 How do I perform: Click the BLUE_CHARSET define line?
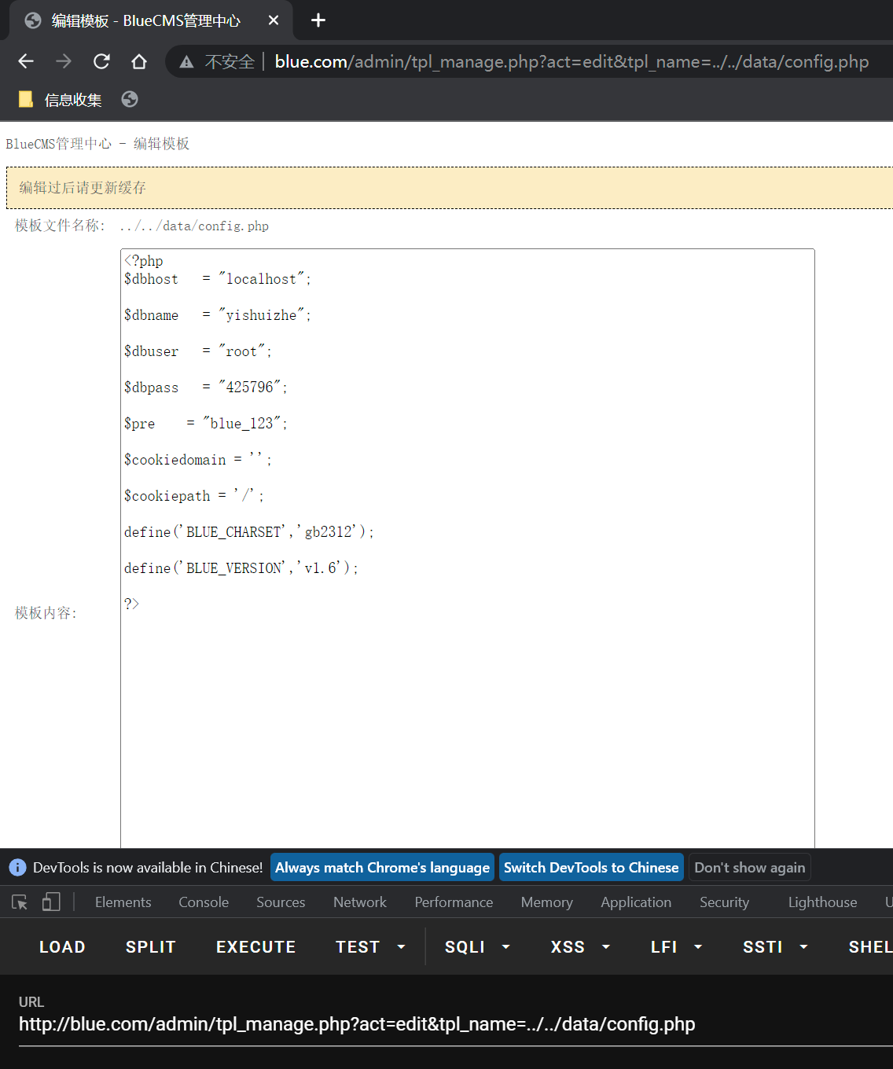[x=249, y=532]
